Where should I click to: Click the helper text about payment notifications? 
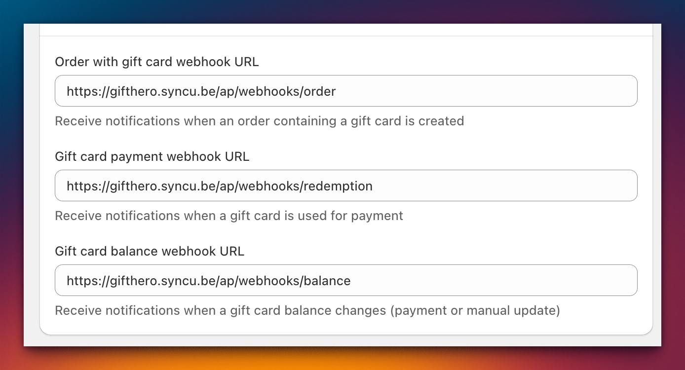[x=229, y=216]
